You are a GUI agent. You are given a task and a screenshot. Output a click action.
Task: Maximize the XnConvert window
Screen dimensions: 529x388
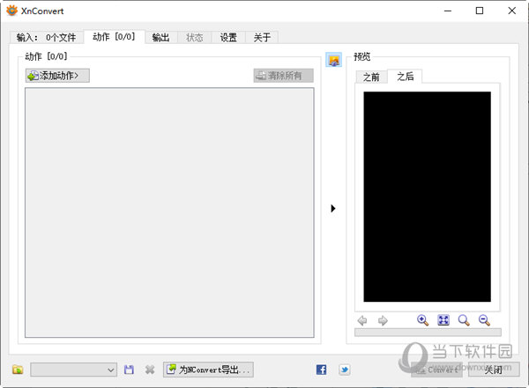480,11
